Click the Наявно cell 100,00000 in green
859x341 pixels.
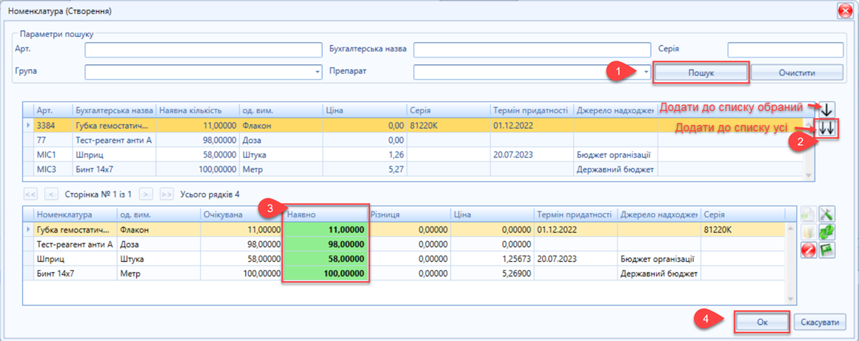[x=325, y=273]
